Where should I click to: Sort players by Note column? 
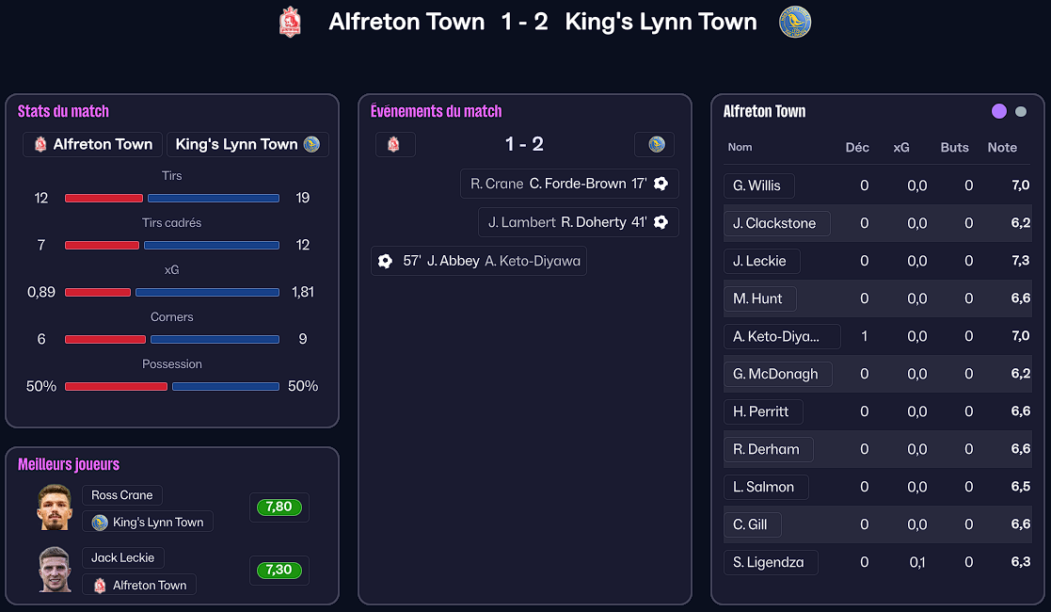(1002, 147)
